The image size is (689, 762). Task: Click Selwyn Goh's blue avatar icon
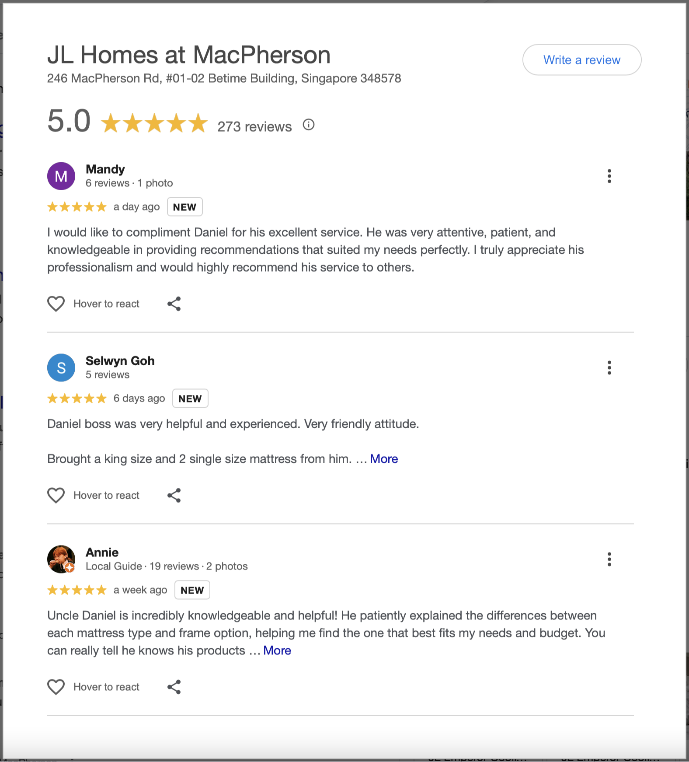pyautogui.click(x=61, y=367)
